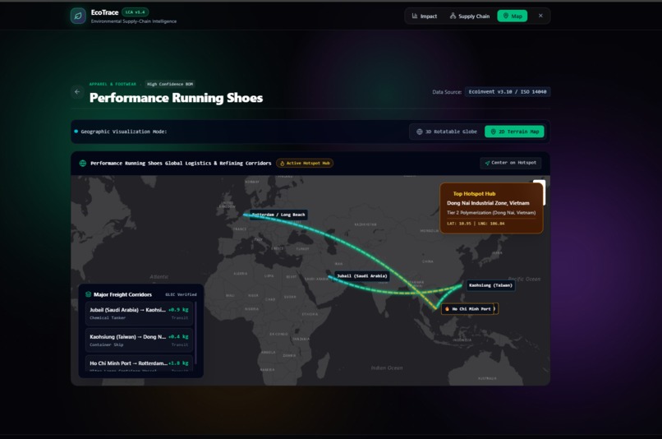Select the Jubail (Saudi Arabia) map label

pos(362,276)
